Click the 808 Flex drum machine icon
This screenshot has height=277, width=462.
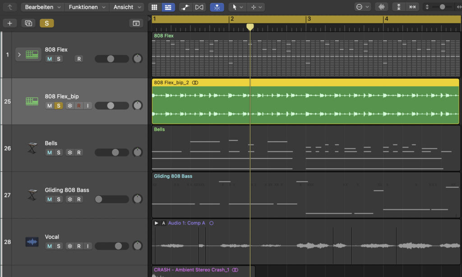point(32,55)
